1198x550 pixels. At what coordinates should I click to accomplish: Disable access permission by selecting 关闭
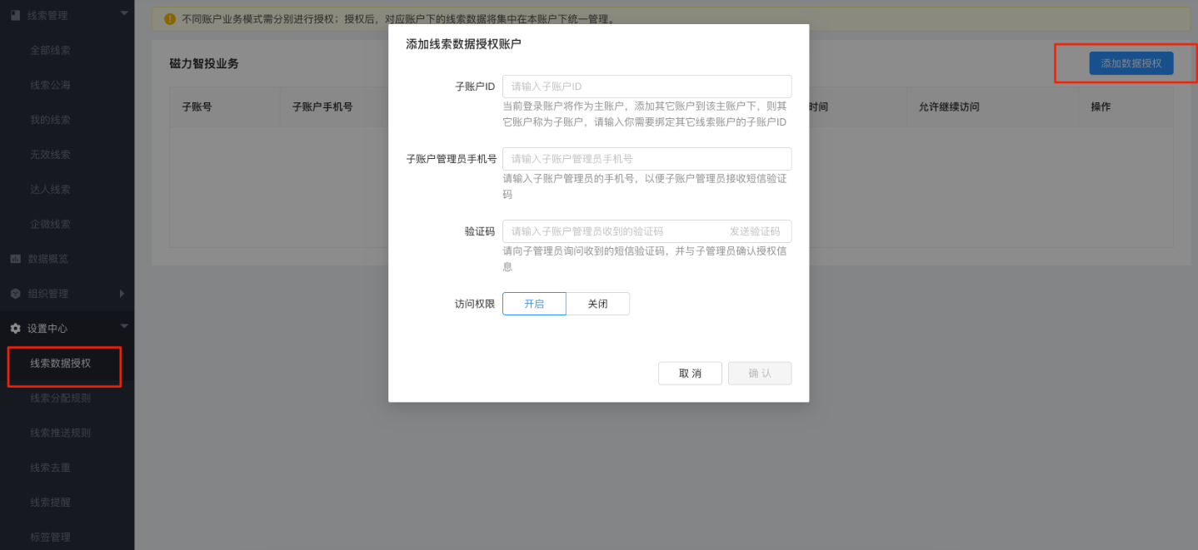(x=597, y=304)
